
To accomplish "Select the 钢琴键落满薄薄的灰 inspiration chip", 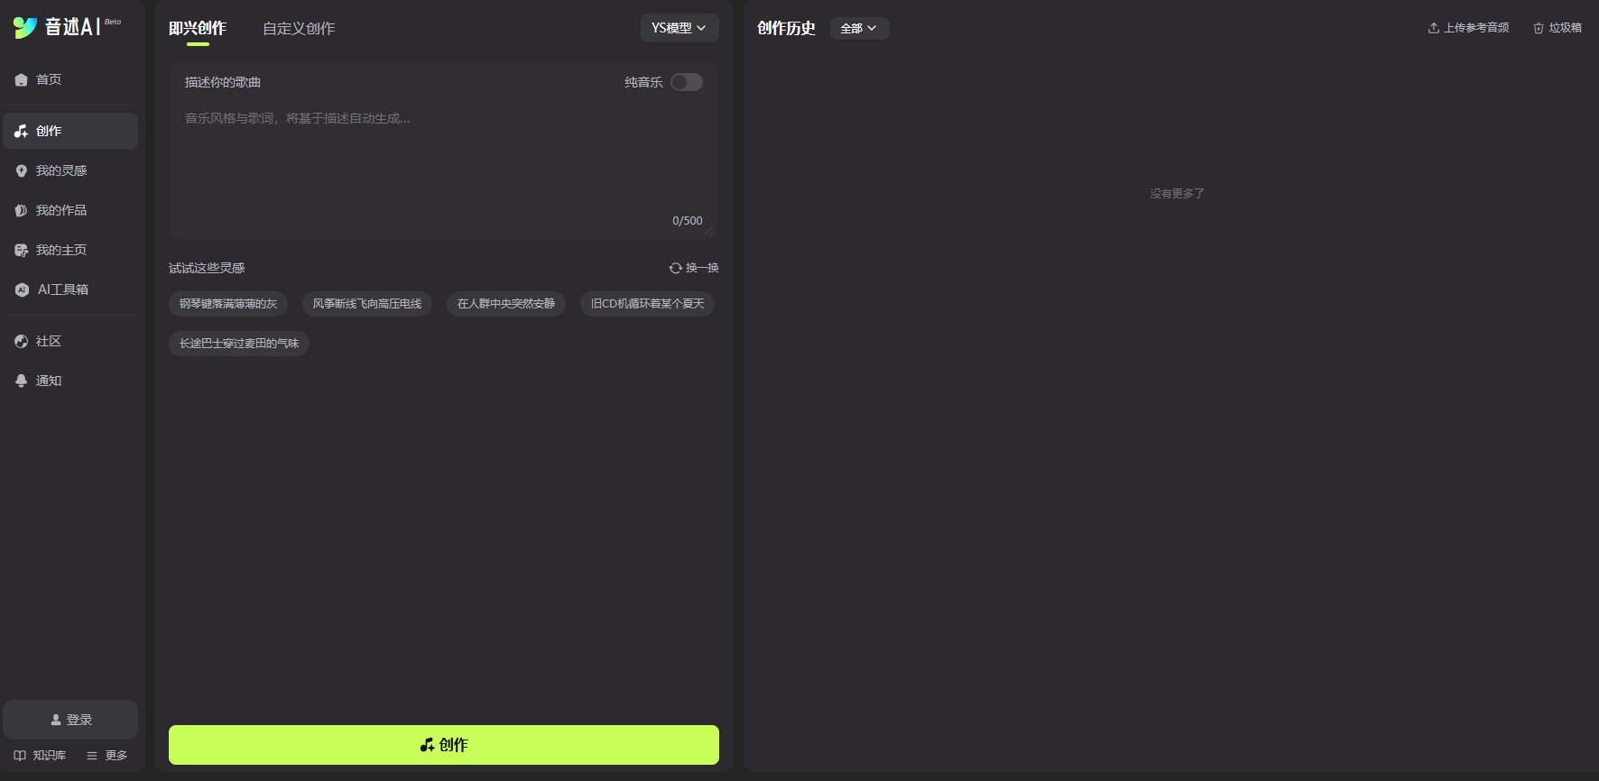I will pos(228,304).
